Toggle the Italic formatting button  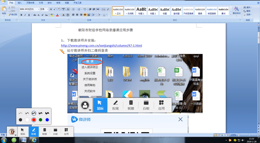(x=25, y=15)
